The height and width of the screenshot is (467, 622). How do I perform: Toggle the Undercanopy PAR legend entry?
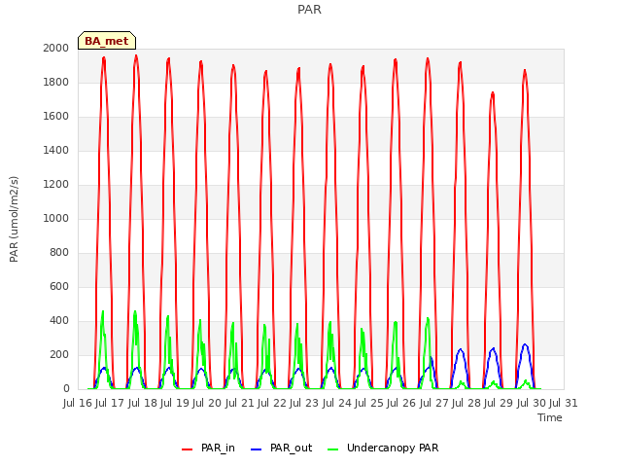pos(383,448)
